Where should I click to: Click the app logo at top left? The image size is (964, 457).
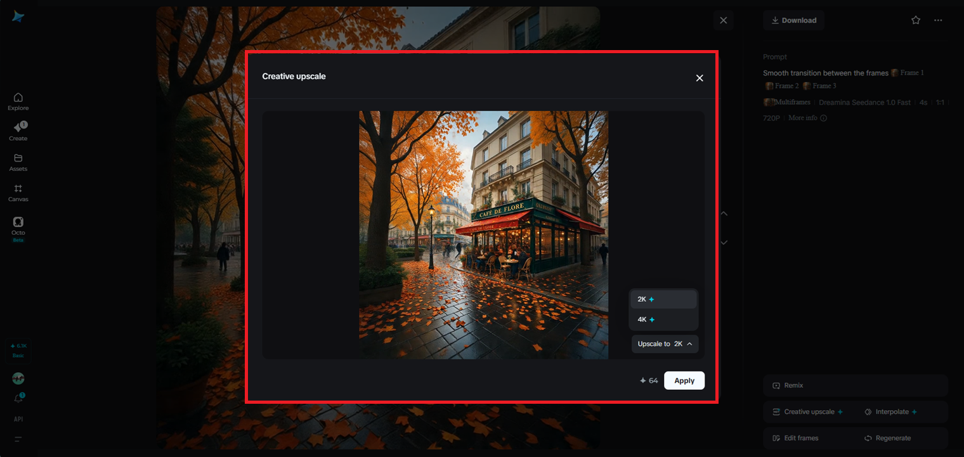click(18, 17)
